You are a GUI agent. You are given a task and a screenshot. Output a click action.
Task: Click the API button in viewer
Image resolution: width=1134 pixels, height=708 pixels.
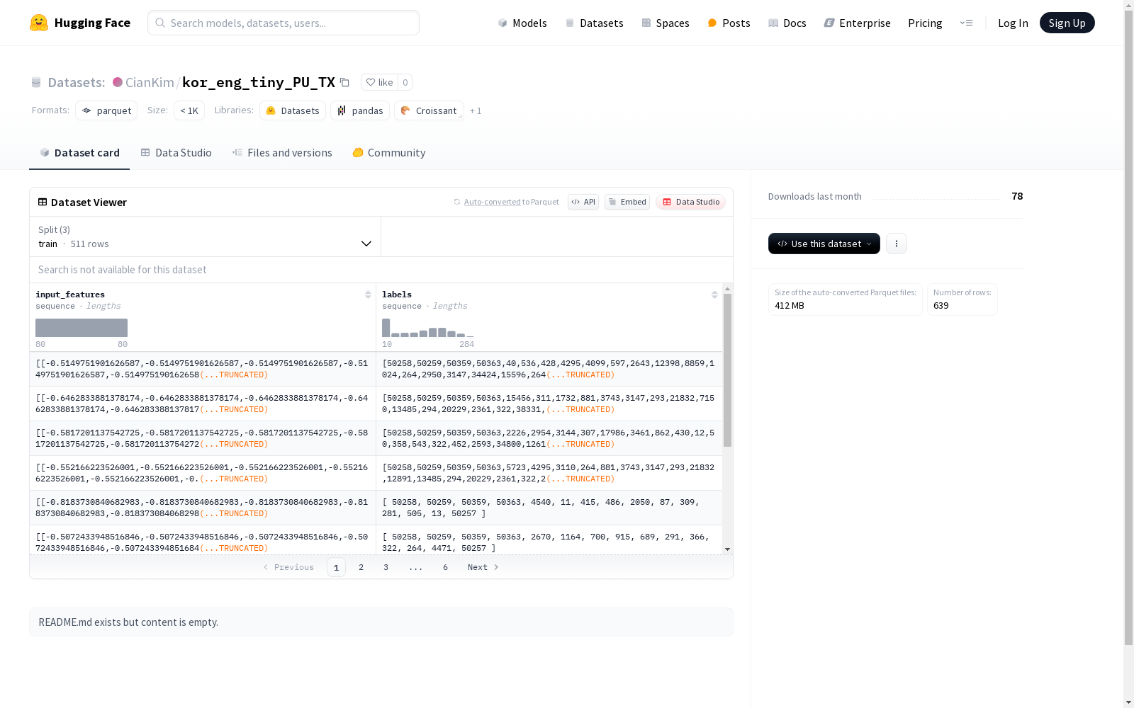click(x=583, y=202)
